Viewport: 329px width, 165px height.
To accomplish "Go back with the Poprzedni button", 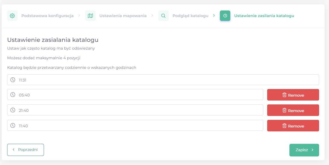I will pyautogui.click(x=26, y=150).
